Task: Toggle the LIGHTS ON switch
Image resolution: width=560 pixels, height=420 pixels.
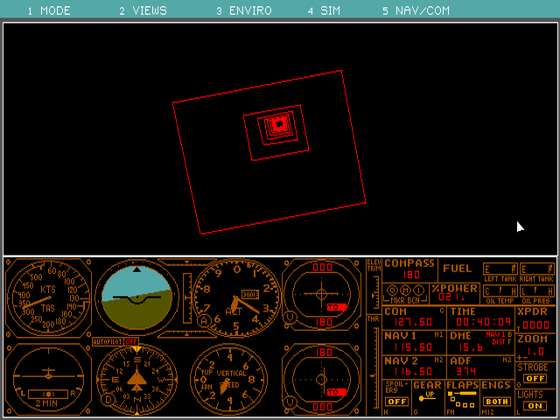Action: click(x=535, y=406)
